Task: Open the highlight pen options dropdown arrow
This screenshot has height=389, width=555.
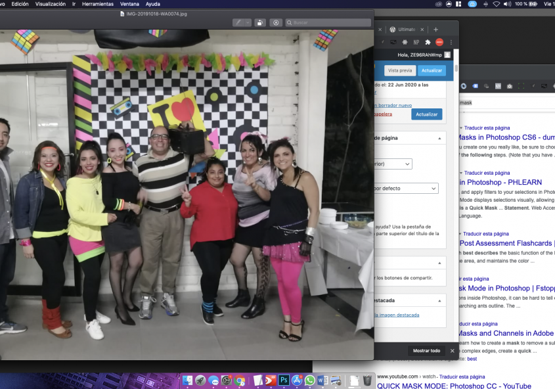Action: tap(248, 22)
